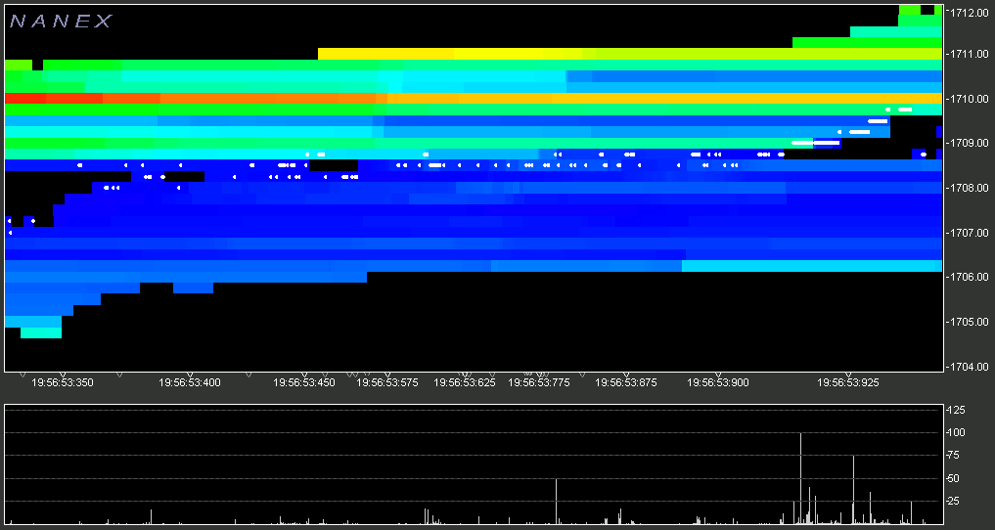Select the 19:56:53:400 time label
This screenshot has height=530, width=995.
coord(190,383)
